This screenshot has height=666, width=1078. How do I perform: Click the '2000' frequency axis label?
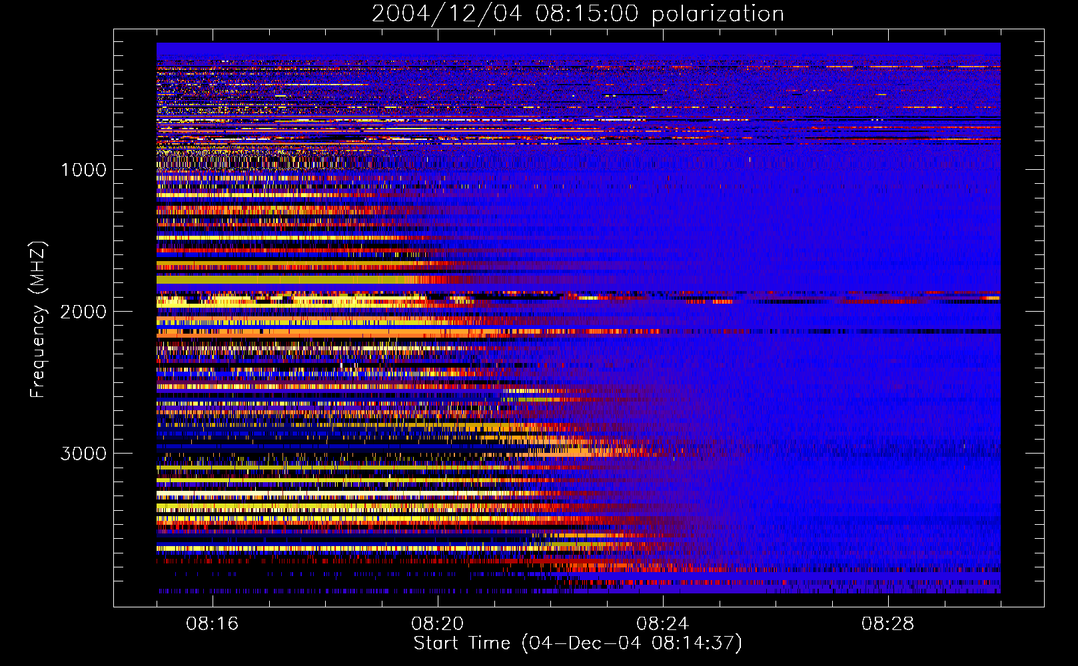83,312
